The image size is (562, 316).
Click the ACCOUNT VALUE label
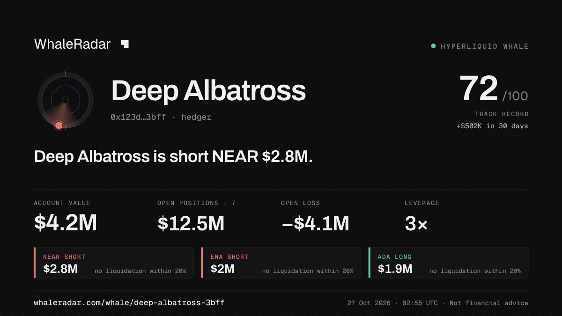pos(62,203)
